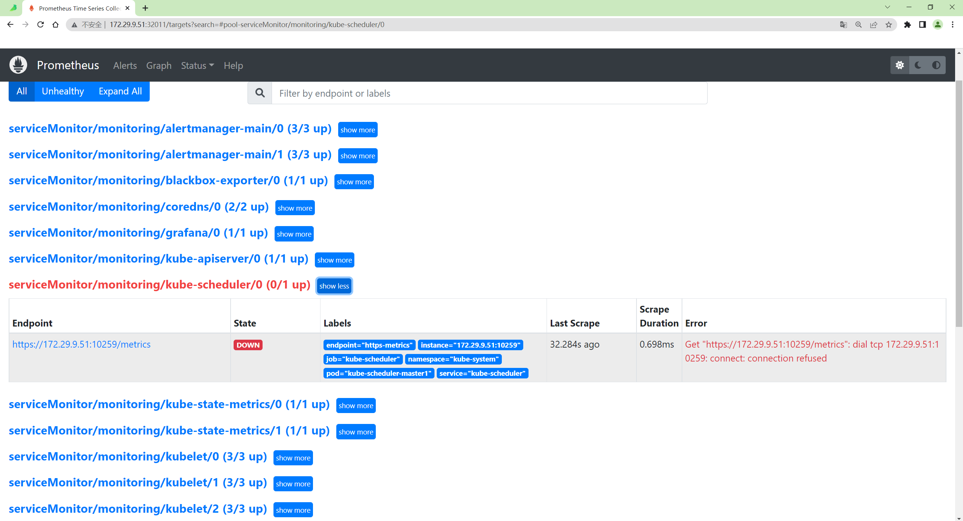Share this page icon
Image resolution: width=963 pixels, height=521 pixels.
tap(873, 24)
